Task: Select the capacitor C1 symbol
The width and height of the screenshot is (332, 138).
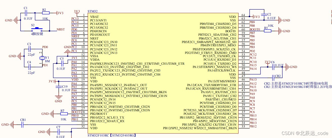Action: pos(27,13)
